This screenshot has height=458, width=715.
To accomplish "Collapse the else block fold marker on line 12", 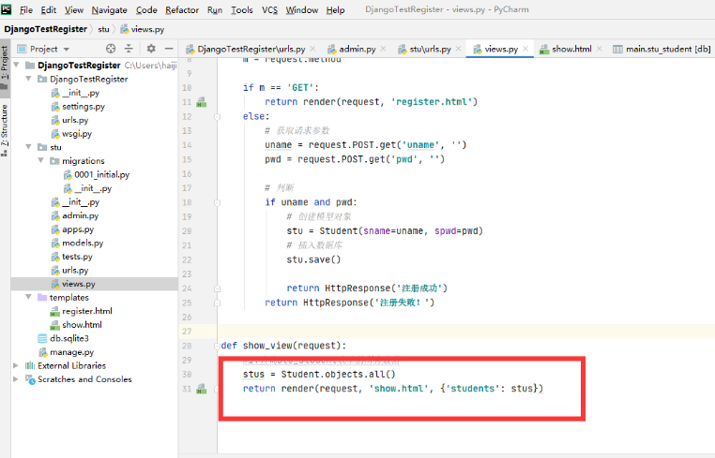I will coord(217,117).
